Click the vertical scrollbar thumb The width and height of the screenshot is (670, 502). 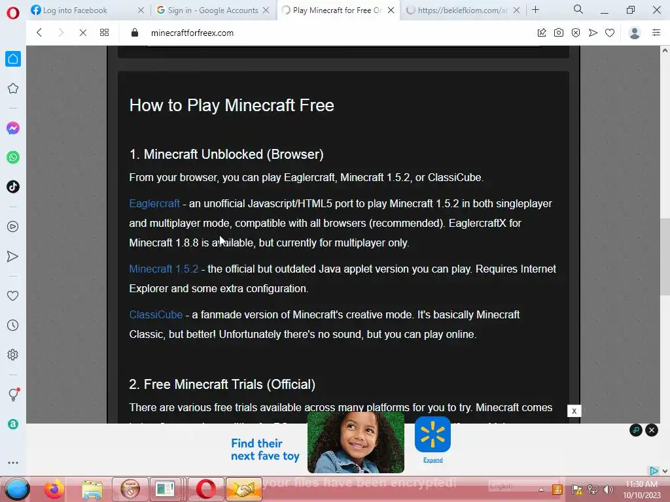coord(665,256)
